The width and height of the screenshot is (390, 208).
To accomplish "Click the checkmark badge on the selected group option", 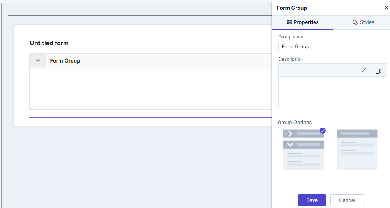I will click(323, 130).
